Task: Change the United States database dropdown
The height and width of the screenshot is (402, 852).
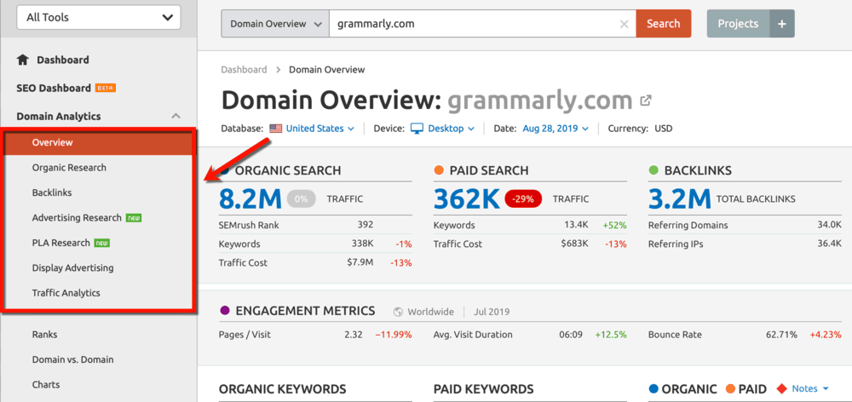Action: [320, 129]
